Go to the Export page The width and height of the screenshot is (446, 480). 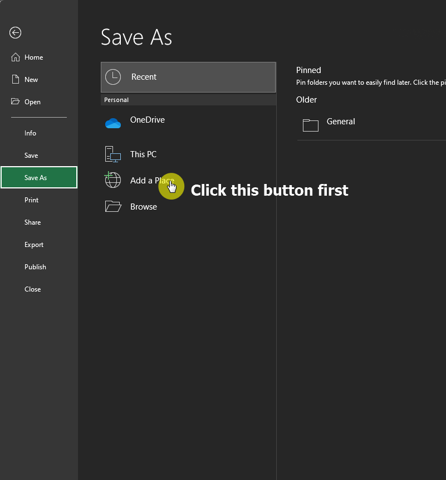pos(39,245)
